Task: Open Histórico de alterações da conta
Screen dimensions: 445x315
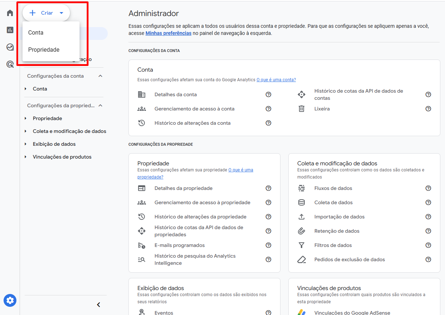Action: tap(192, 123)
